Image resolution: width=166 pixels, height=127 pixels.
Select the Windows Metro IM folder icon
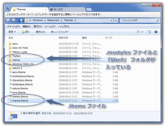(x=10, y=64)
